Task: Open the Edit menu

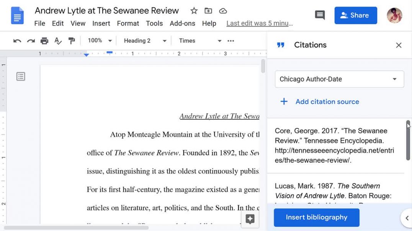Action: coord(58,23)
